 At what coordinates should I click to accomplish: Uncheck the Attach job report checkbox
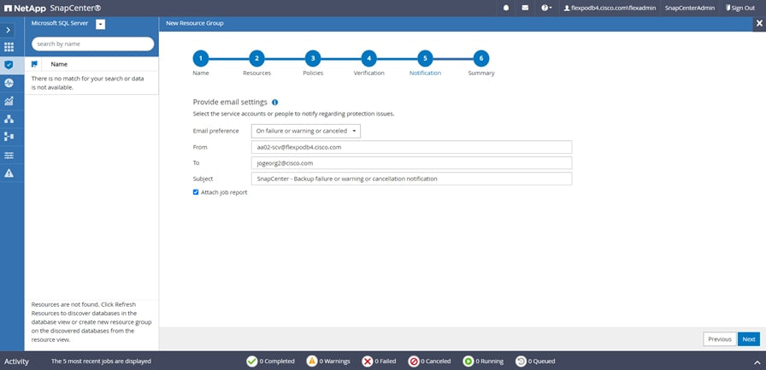click(x=197, y=192)
